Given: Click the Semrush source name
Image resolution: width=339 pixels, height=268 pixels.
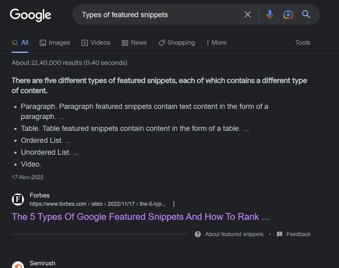Looking at the screenshot, I should click(x=43, y=263).
